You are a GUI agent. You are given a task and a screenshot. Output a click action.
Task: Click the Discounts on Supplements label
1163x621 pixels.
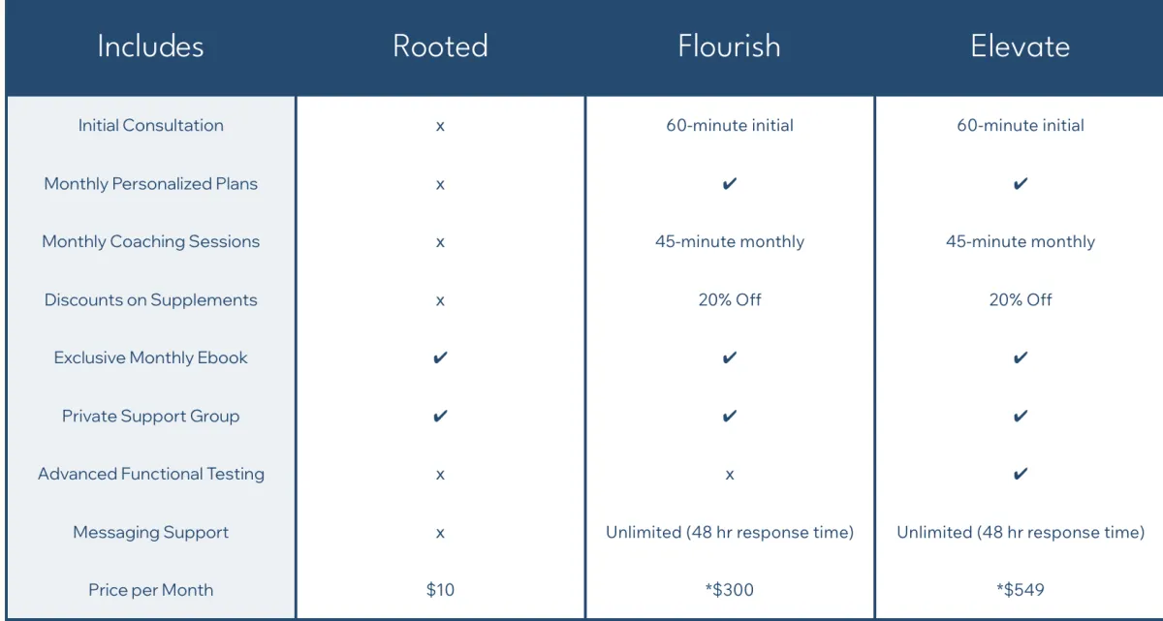click(150, 299)
